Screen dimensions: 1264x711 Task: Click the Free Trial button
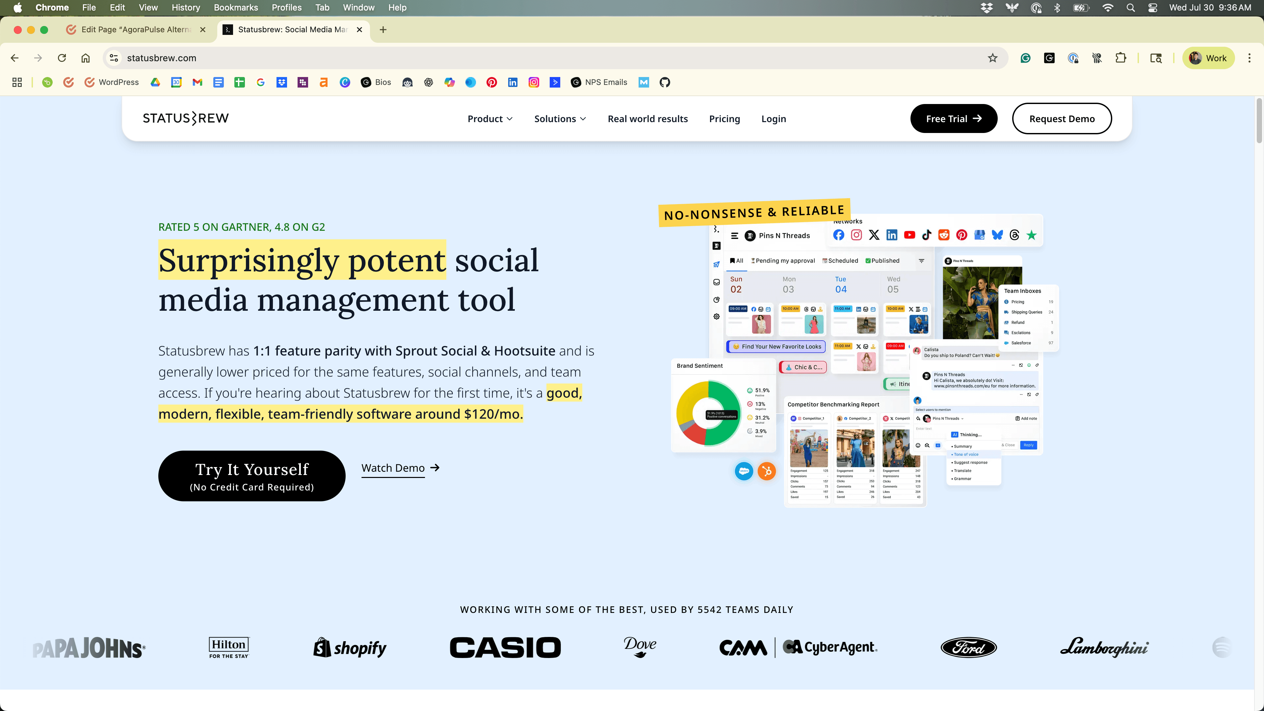[953, 118]
